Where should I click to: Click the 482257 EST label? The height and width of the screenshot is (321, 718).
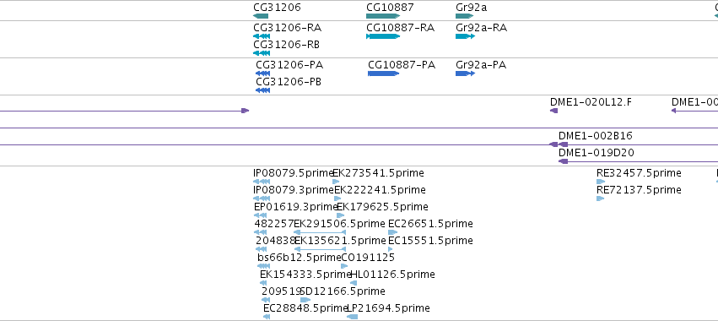point(274,224)
